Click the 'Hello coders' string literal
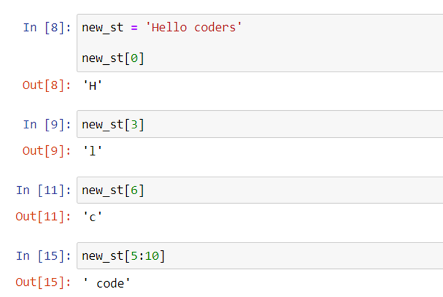This screenshot has height=297, width=443. [194, 27]
